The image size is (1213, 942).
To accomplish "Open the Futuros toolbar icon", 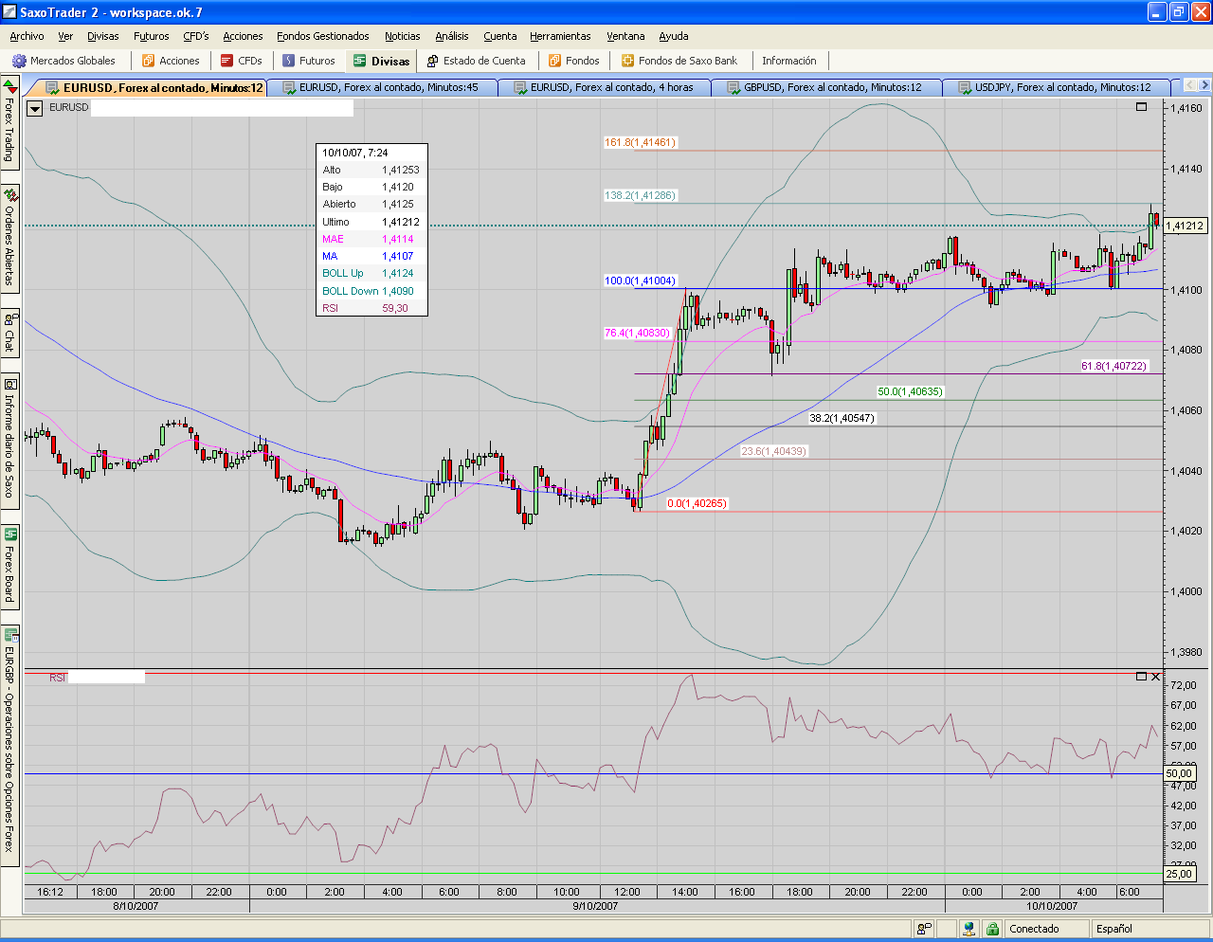I will (x=289, y=61).
